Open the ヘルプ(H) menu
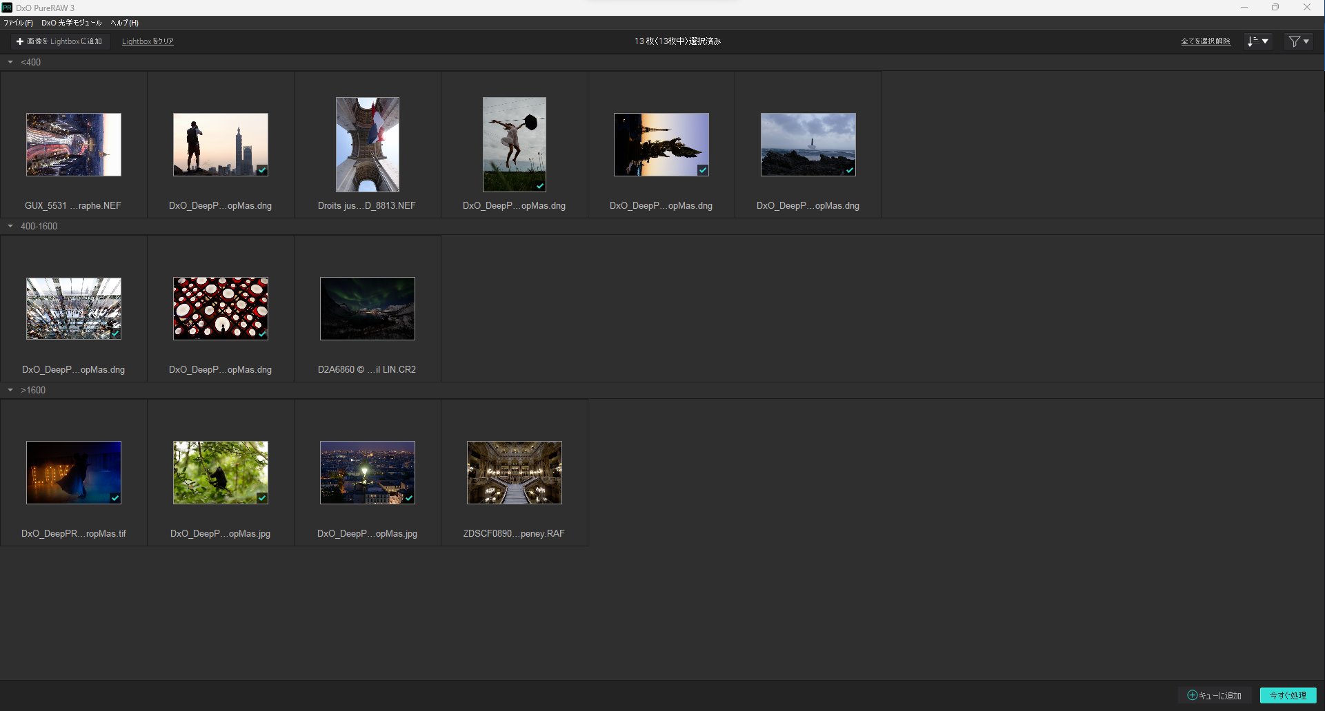 (125, 23)
